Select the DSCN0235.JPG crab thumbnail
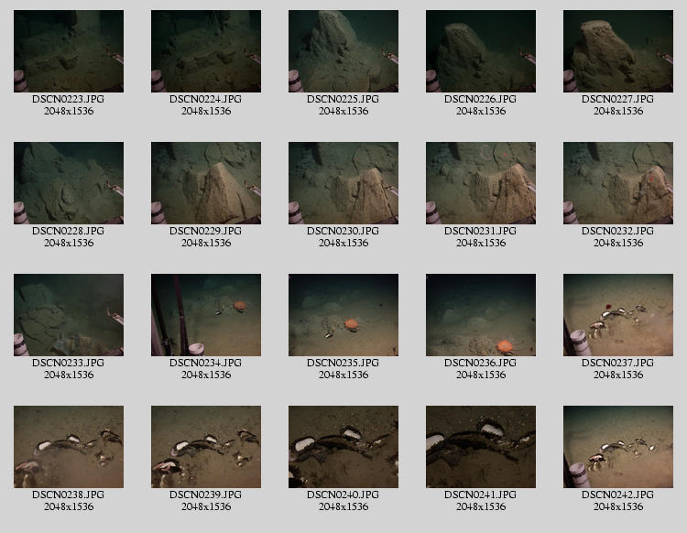 (343, 315)
